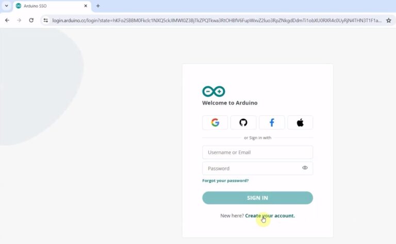Choose Apple sign-in icon

point(300,123)
